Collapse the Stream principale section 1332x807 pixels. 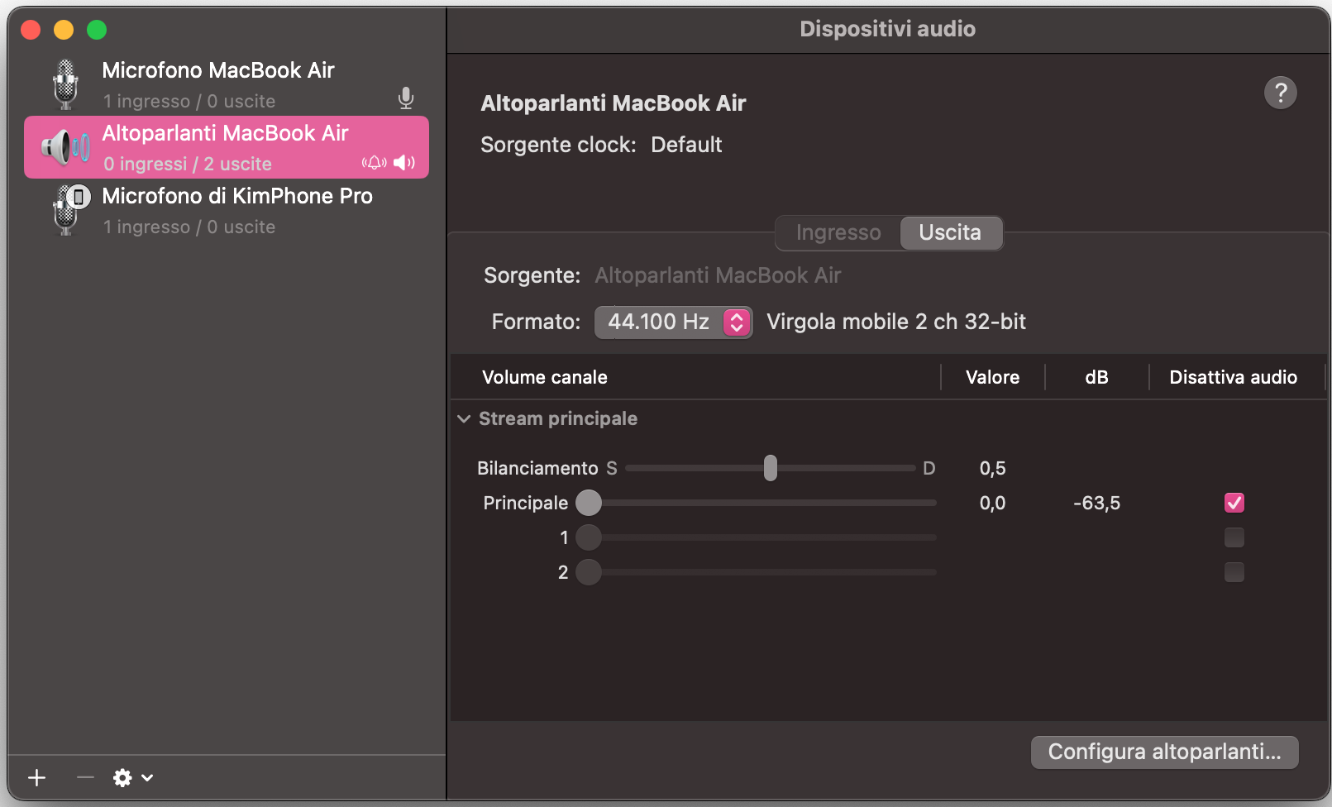pyautogui.click(x=464, y=418)
